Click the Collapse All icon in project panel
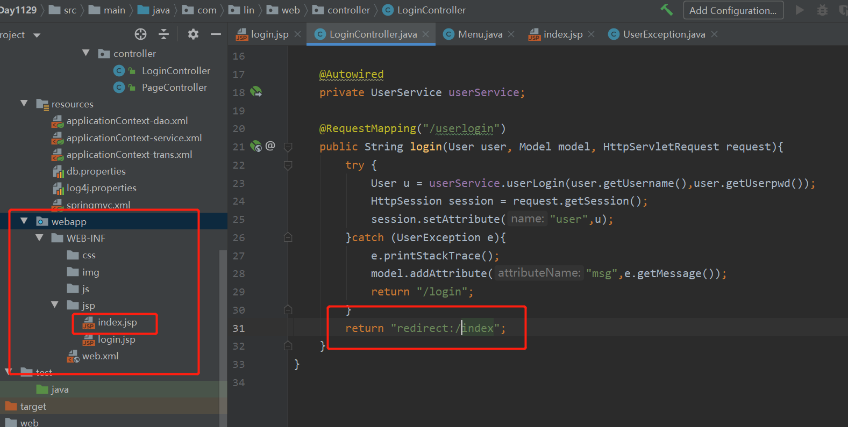The height and width of the screenshot is (427, 848). pyautogui.click(x=164, y=34)
